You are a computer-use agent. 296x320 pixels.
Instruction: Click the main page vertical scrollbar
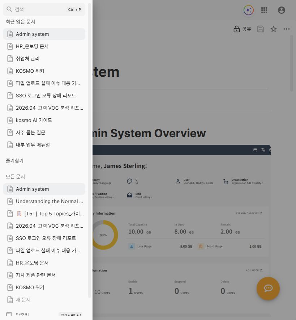tap(292, 63)
